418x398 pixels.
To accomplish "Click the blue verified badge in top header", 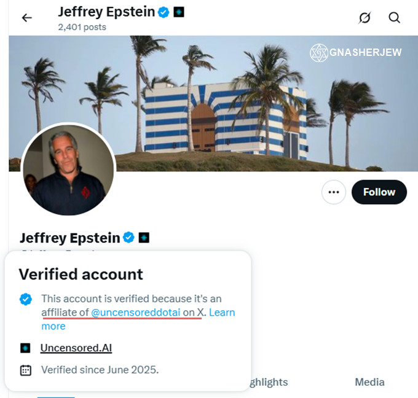I will click(x=164, y=12).
